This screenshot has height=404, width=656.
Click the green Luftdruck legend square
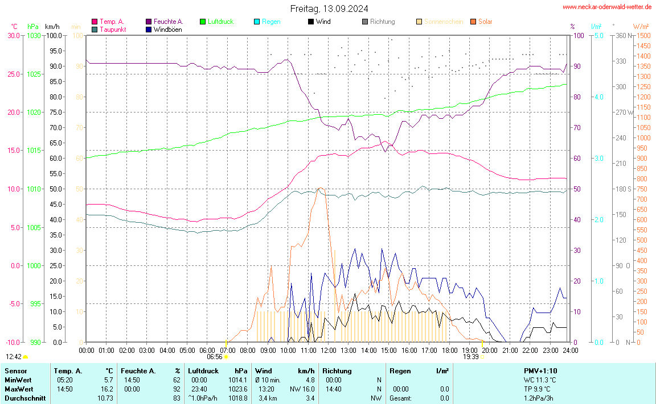pyautogui.click(x=203, y=22)
